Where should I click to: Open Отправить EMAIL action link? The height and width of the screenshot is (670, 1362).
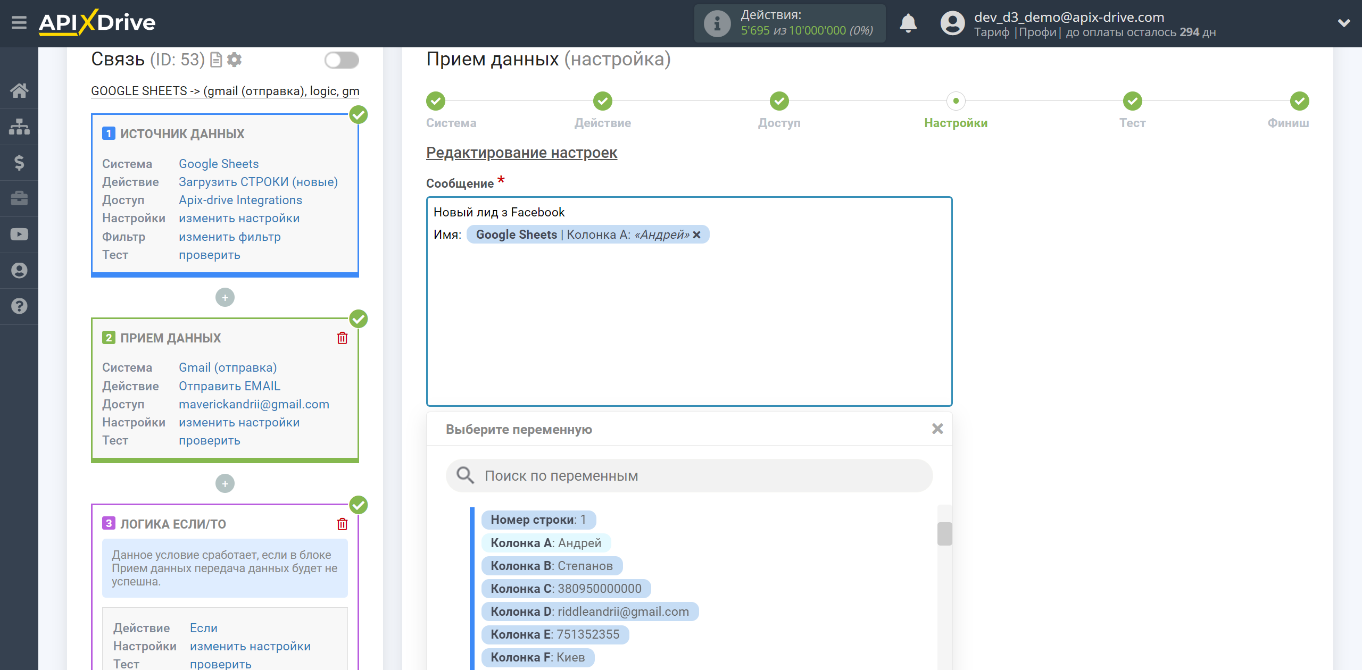click(x=229, y=386)
